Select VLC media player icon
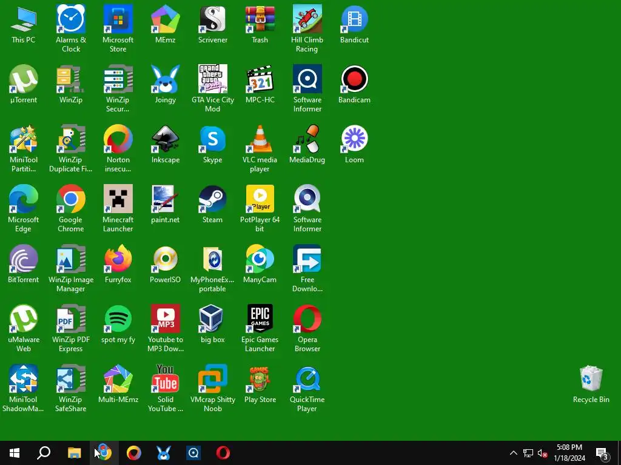The image size is (621, 465). pyautogui.click(x=260, y=149)
